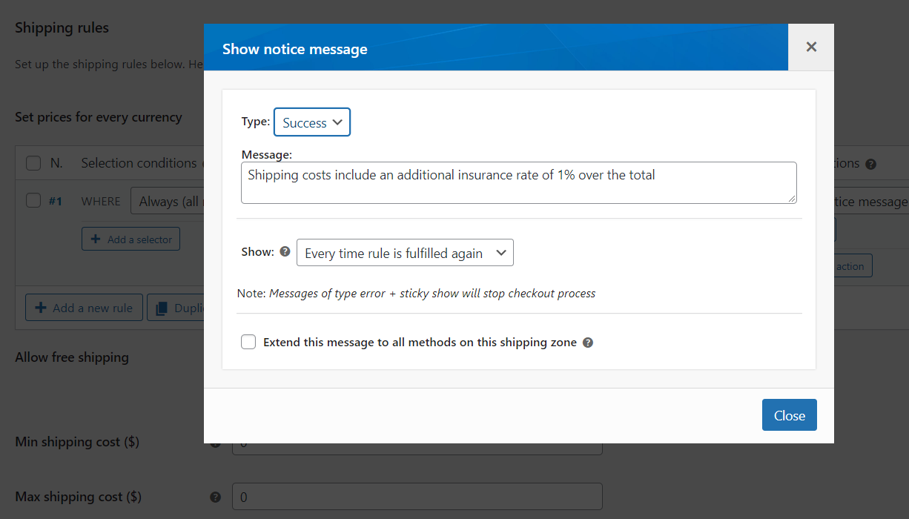
Task: Click 'Add a selector' button
Action: tap(130, 239)
